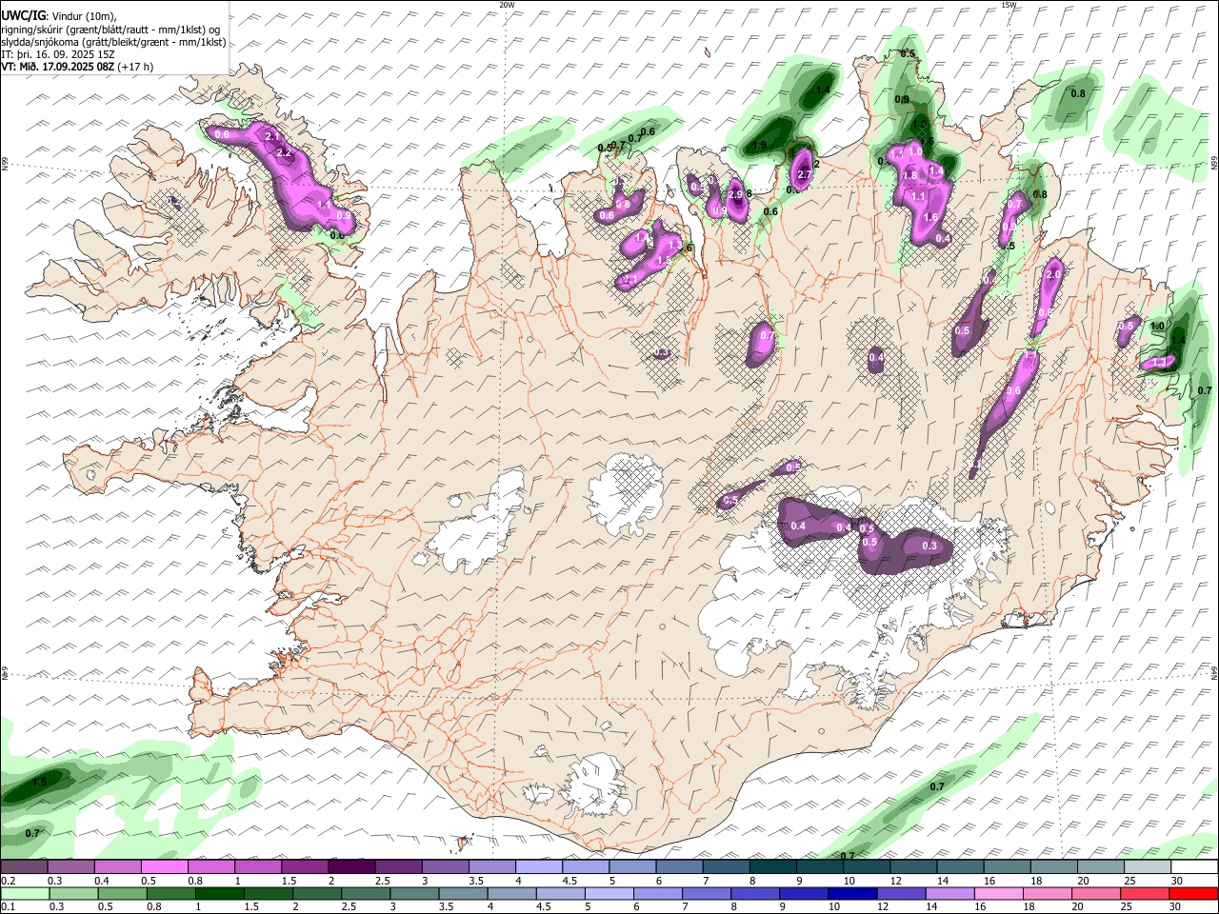Click the 'rigning/skúrir (grænt/blátt/rautt' legend description line

click(x=110, y=30)
